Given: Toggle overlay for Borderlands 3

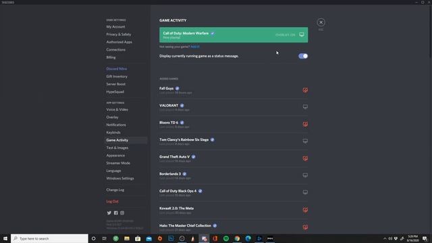Looking at the screenshot, I should (305, 175).
